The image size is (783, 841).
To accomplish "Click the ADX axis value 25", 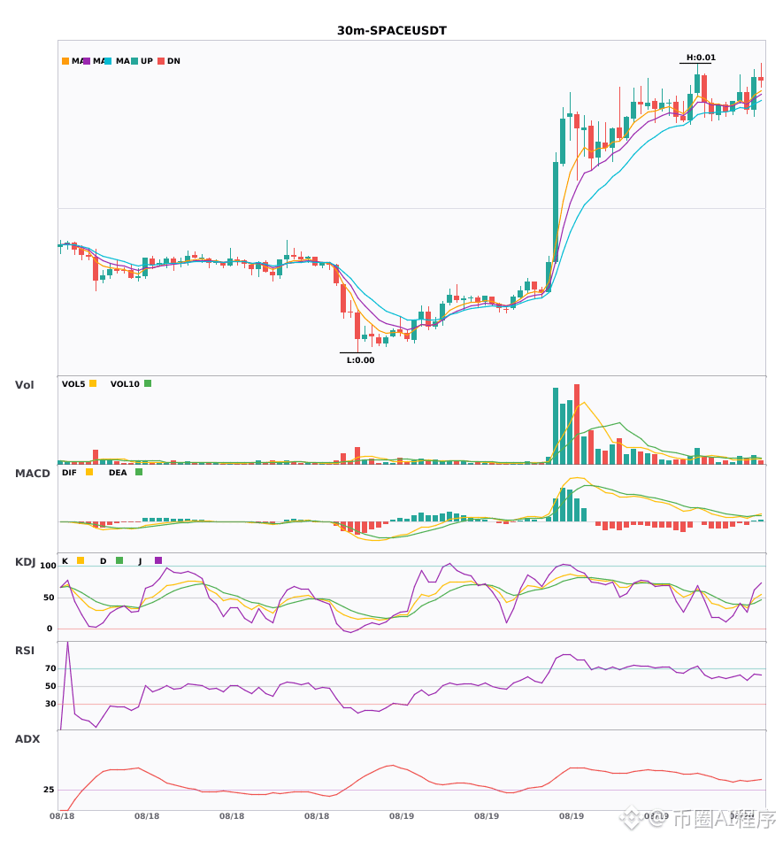I will coord(49,790).
